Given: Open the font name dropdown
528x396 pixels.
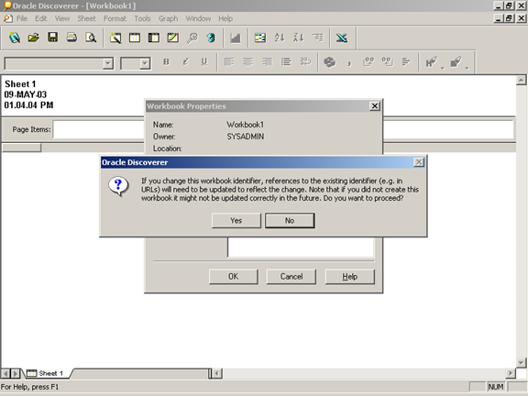Looking at the screenshot, I should click(x=108, y=63).
